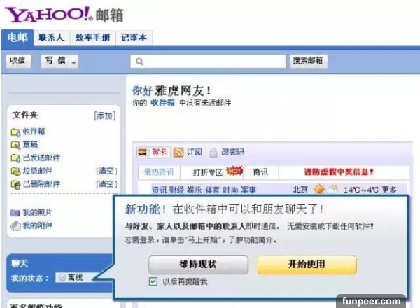Open the 收件箱 inbox folder icon
The image size is (420, 308).
15,132
